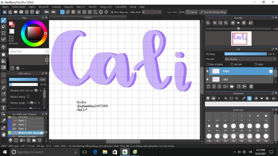Undock the Kiểm soát cọ panel
The image size is (278, 156).
43,73
